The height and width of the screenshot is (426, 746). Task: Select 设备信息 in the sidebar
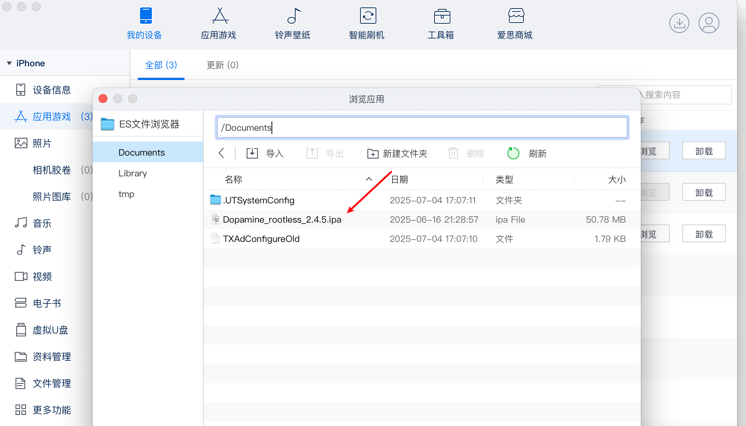(65, 90)
